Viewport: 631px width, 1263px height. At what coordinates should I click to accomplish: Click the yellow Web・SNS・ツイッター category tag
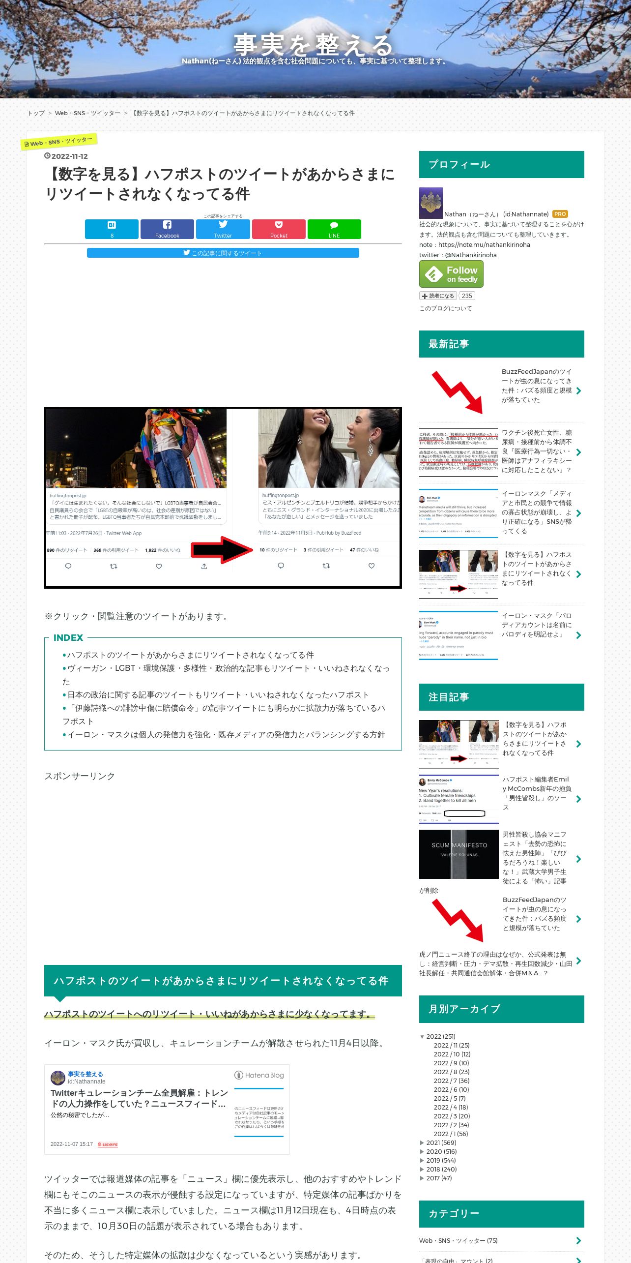(59, 142)
